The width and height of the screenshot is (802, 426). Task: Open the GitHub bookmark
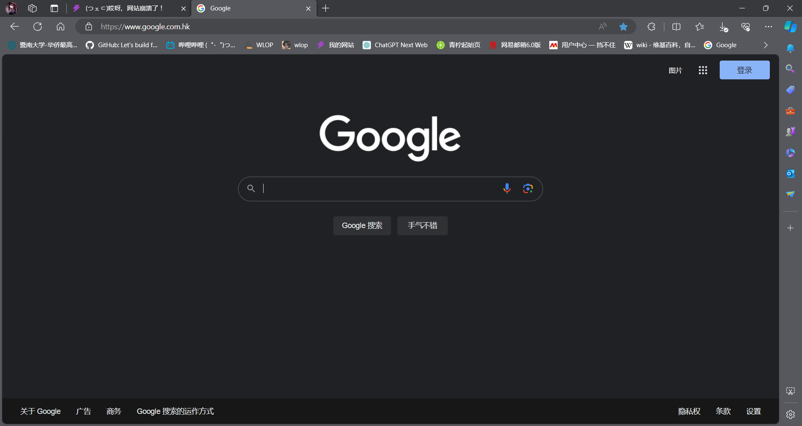(x=122, y=45)
